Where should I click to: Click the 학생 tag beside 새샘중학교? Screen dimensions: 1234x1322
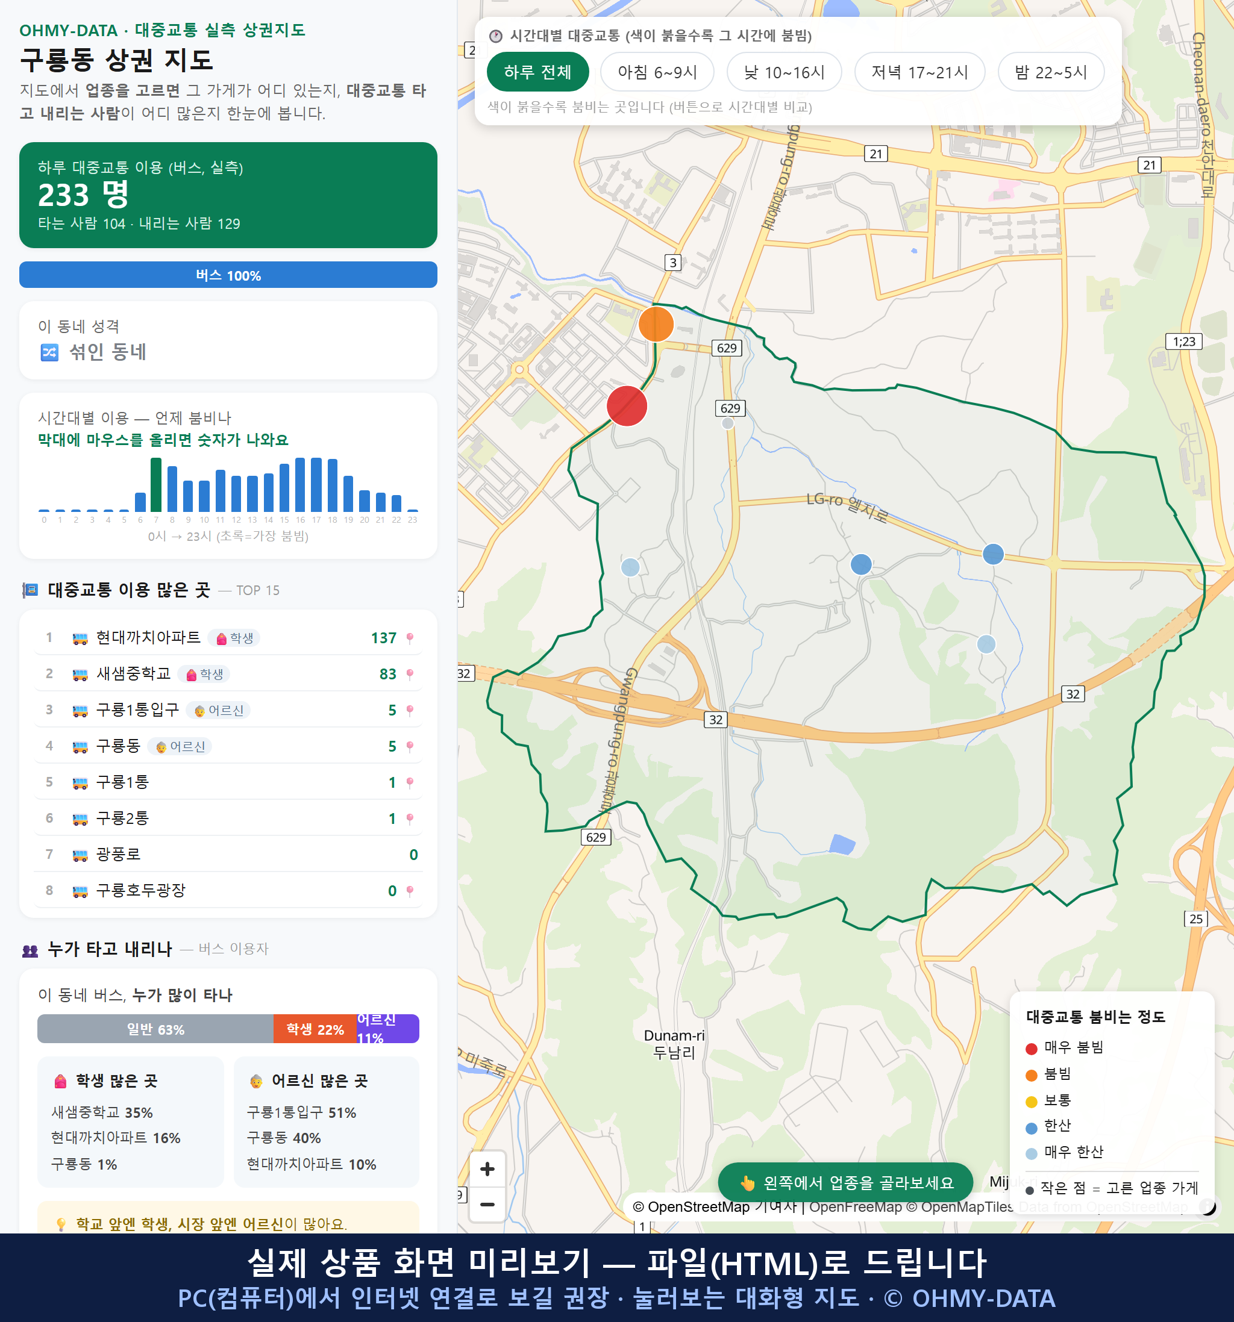(x=204, y=675)
